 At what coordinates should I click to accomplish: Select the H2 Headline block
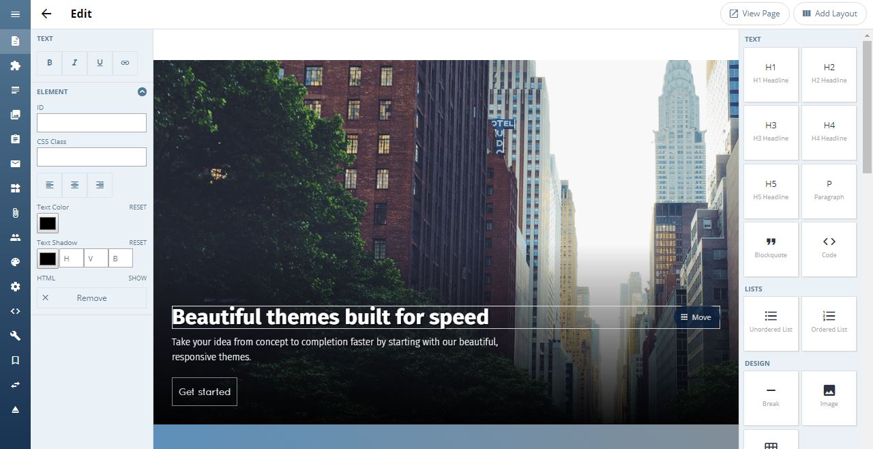[x=829, y=74]
